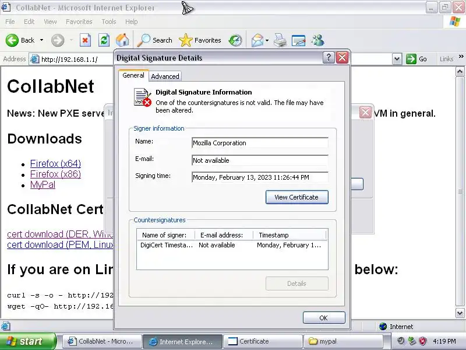The height and width of the screenshot is (350, 466).
Task: Click the status bar page icon
Action: (6, 327)
